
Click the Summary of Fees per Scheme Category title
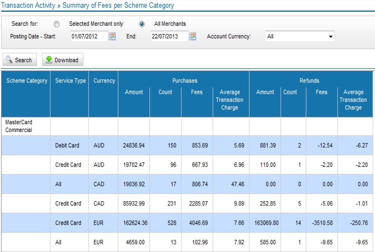click(118, 5)
